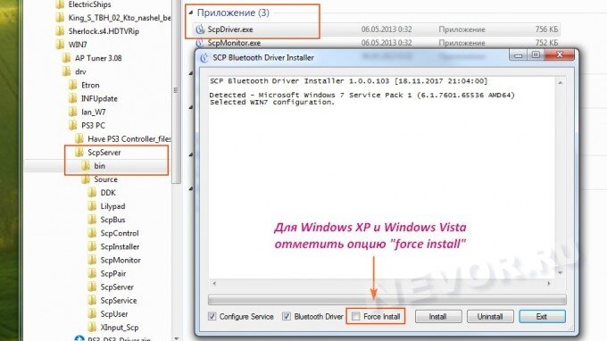Select the ScpServer folder under Source
The height and width of the screenshot is (341, 607).
[x=117, y=287]
